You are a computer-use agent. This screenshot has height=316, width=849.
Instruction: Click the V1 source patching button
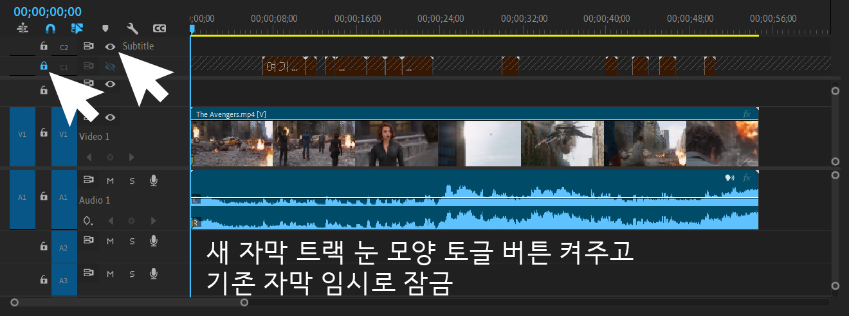23,135
